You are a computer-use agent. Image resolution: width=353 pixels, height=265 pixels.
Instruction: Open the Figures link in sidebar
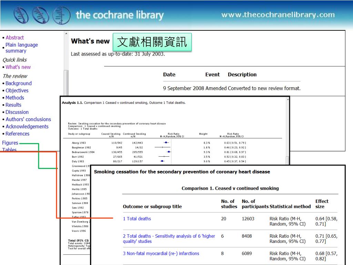click(x=10, y=143)
